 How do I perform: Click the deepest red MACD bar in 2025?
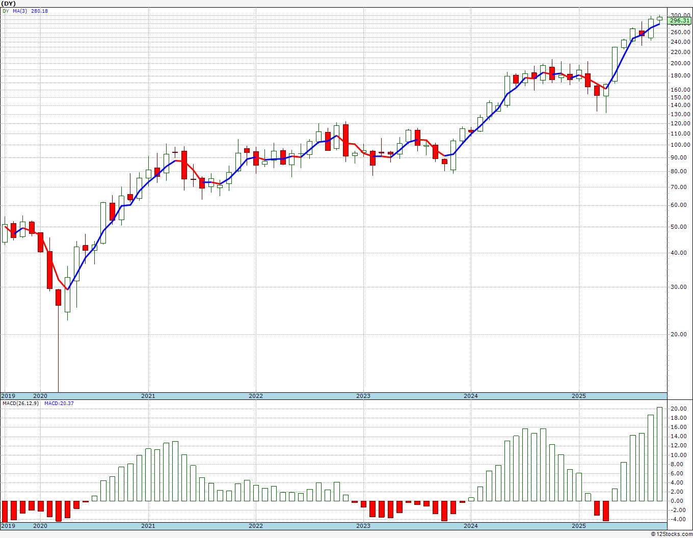(606, 510)
